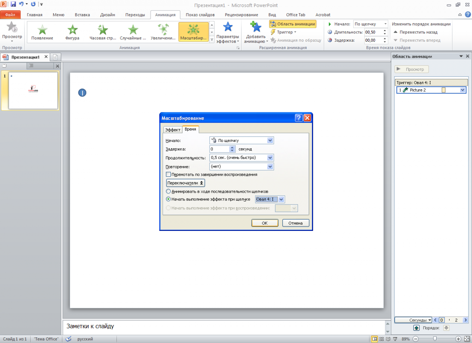Apply the Часовая стрелка animation effect
The height and width of the screenshot is (343, 472).
click(x=103, y=32)
